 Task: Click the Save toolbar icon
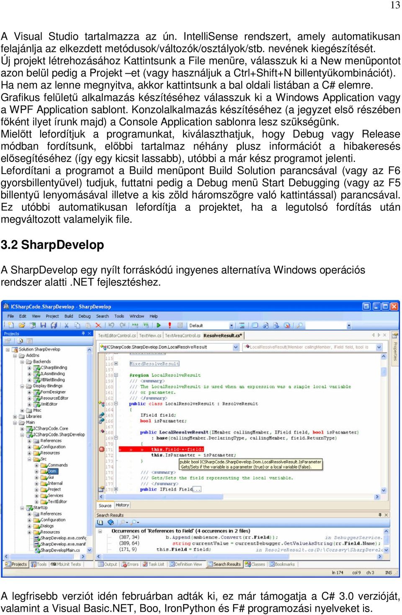pos(43,325)
